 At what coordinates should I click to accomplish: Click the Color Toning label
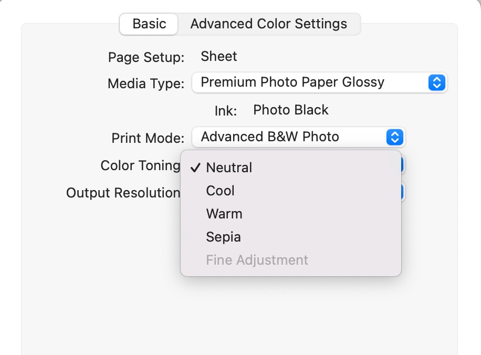140,165
